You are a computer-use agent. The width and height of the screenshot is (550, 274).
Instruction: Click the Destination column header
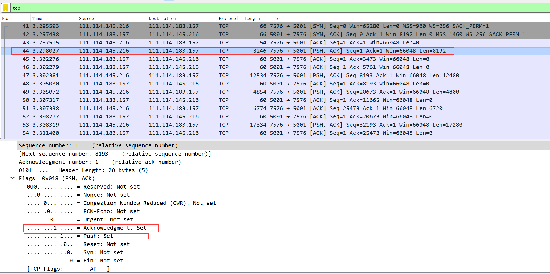point(162,18)
